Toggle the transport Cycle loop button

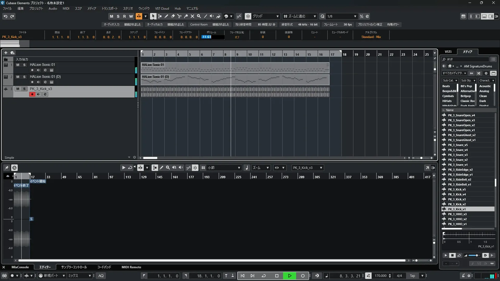pyautogui.click(x=264, y=276)
